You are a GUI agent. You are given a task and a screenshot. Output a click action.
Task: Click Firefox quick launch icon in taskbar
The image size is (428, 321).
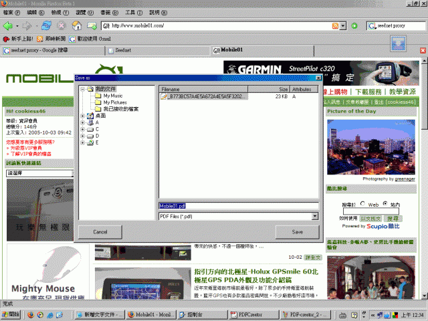pyautogui.click(x=31, y=315)
